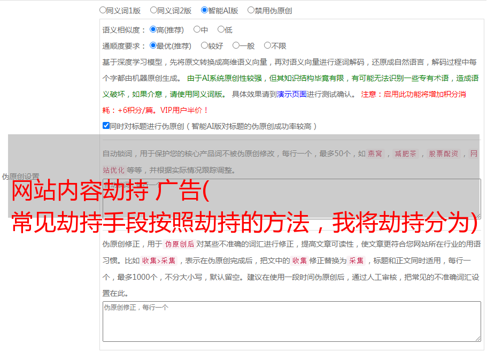Click the 通顺度要求 label
This screenshot has height=352, width=487.
pos(124,47)
